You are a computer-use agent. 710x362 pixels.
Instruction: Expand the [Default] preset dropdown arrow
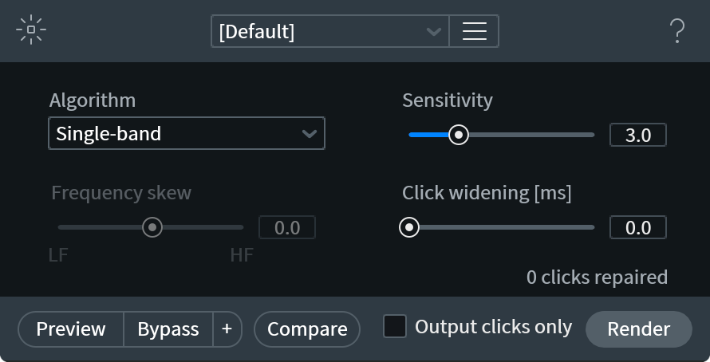(434, 32)
